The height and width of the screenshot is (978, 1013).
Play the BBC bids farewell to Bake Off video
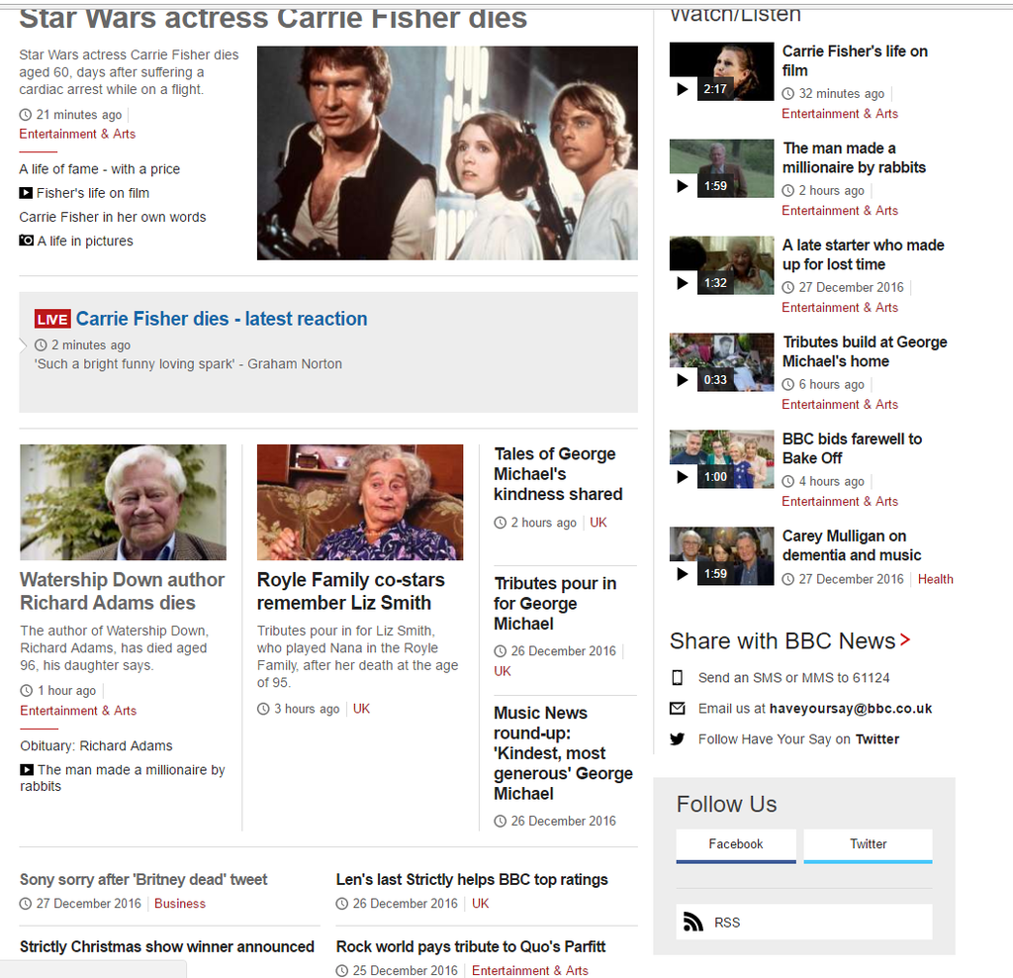(721, 460)
